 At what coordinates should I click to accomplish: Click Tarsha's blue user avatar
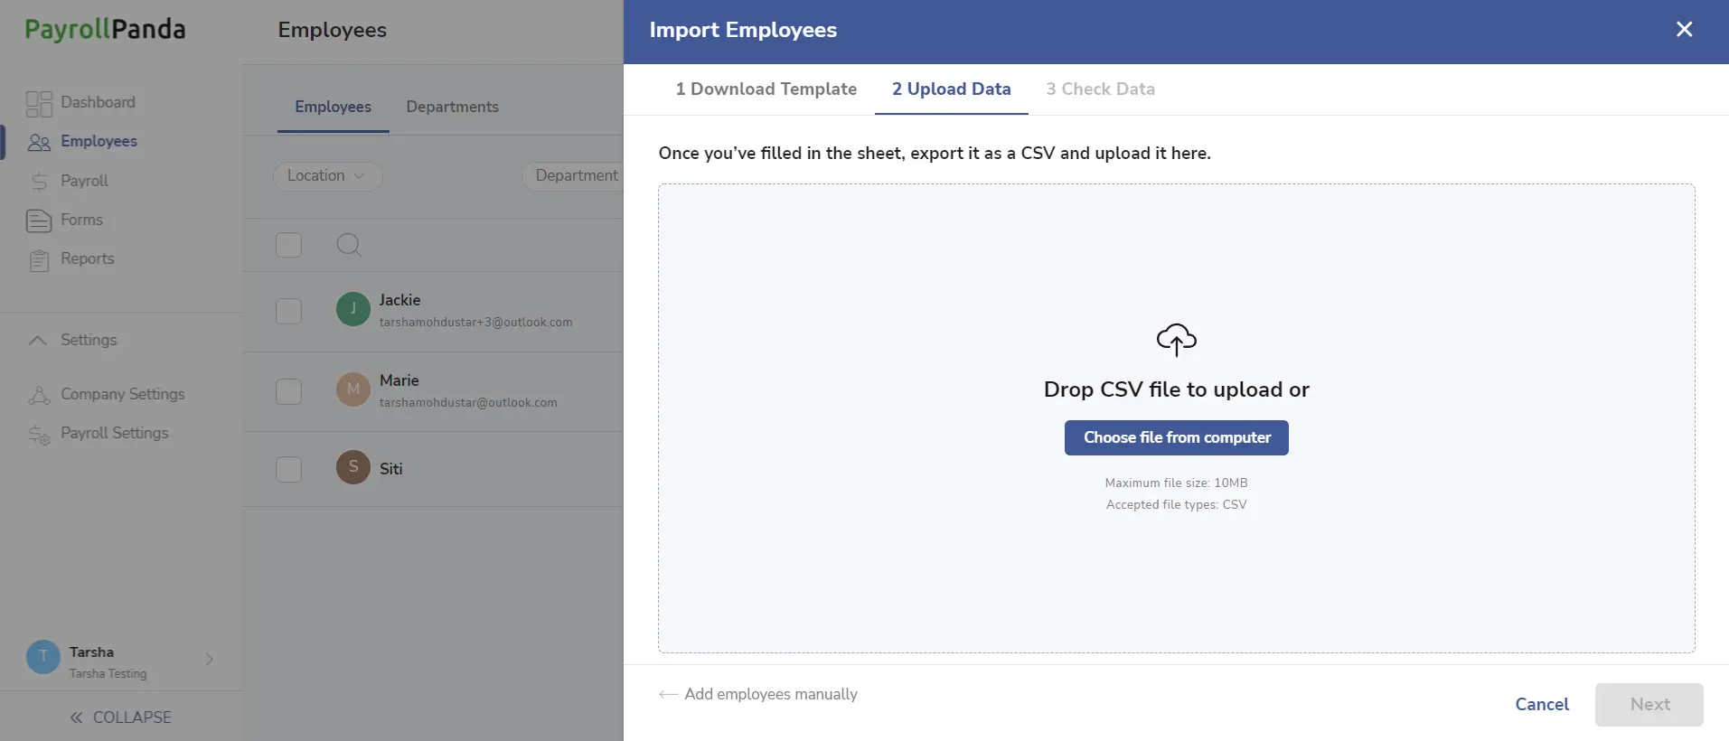pyautogui.click(x=43, y=657)
